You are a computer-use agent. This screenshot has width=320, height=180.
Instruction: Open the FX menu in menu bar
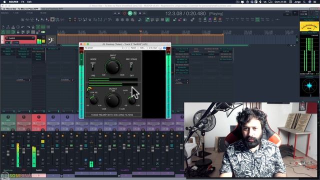pyautogui.click(x=23, y=2)
